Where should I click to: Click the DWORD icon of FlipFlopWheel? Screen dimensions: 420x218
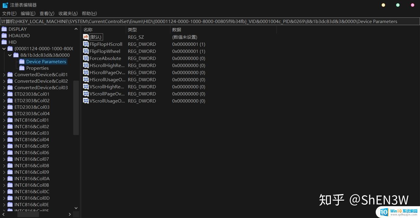tap(86, 51)
